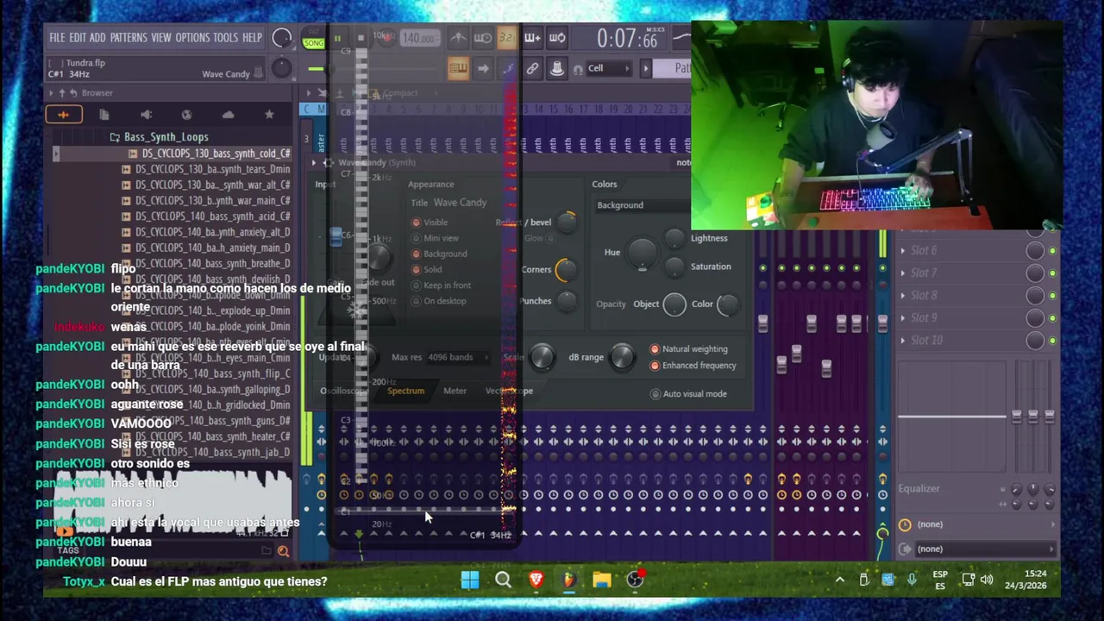Toggle the Background option under Appearance

416,254
